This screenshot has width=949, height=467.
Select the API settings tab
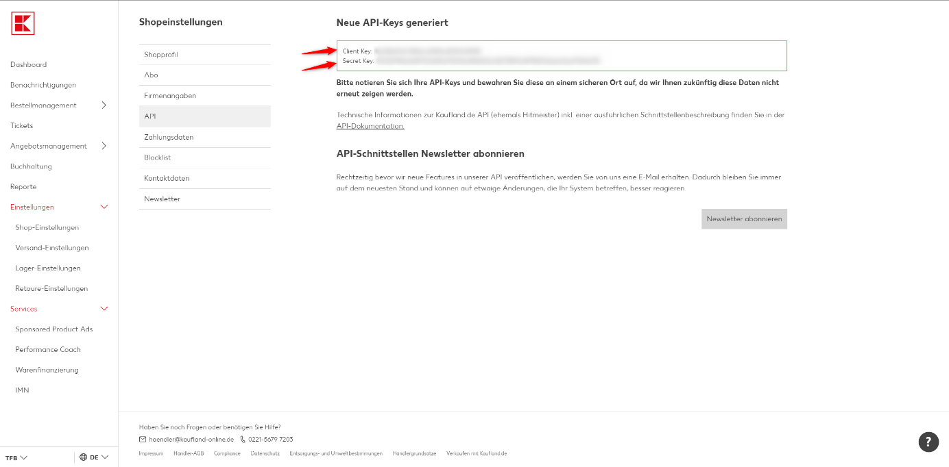coord(205,116)
